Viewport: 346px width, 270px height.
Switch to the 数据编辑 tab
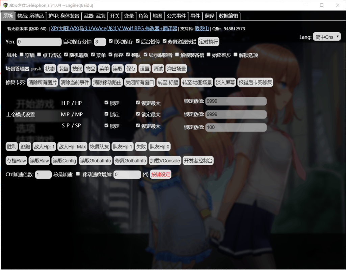228,16
